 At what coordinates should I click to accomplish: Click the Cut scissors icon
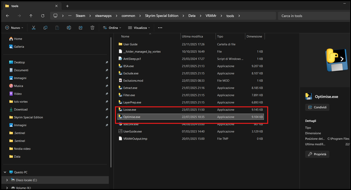click(x=33, y=28)
